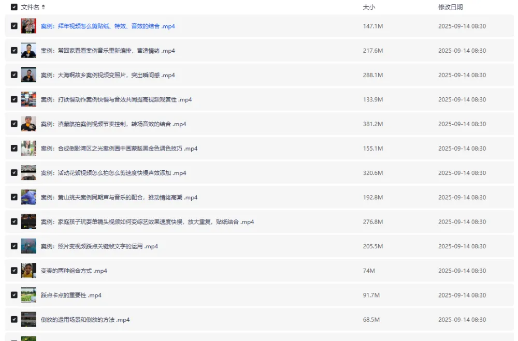
Task: Click the thumbnail of the 拜年视频 file
Action: pyautogui.click(x=28, y=26)
